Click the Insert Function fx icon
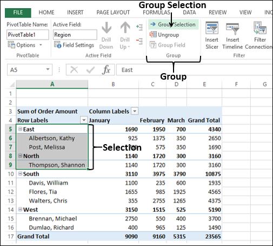The height and width of the screenshot is (246, 273). (x=106, y=70)
